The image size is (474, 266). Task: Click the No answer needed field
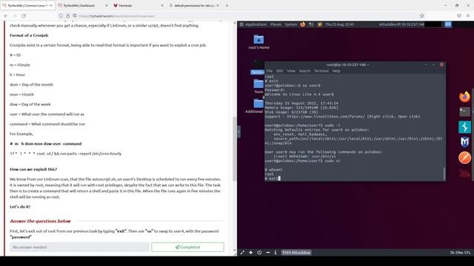[x=79, y=247]
